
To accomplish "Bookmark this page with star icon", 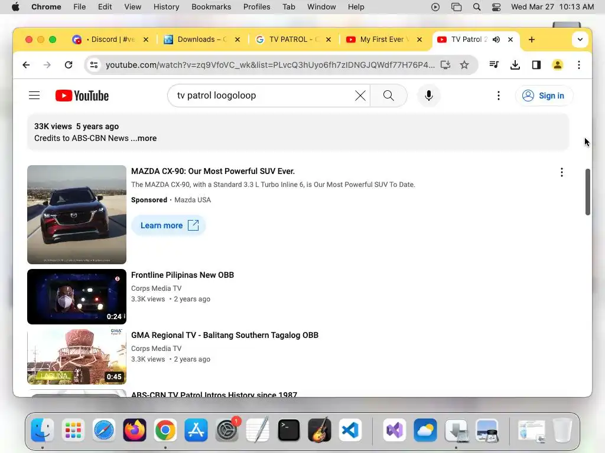I will [464, 65].
